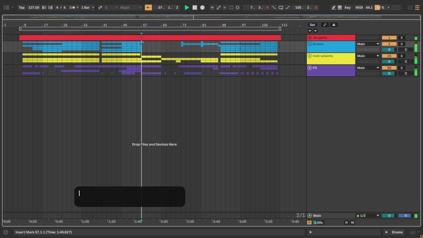Toggle the Acapella track activator

389,38
